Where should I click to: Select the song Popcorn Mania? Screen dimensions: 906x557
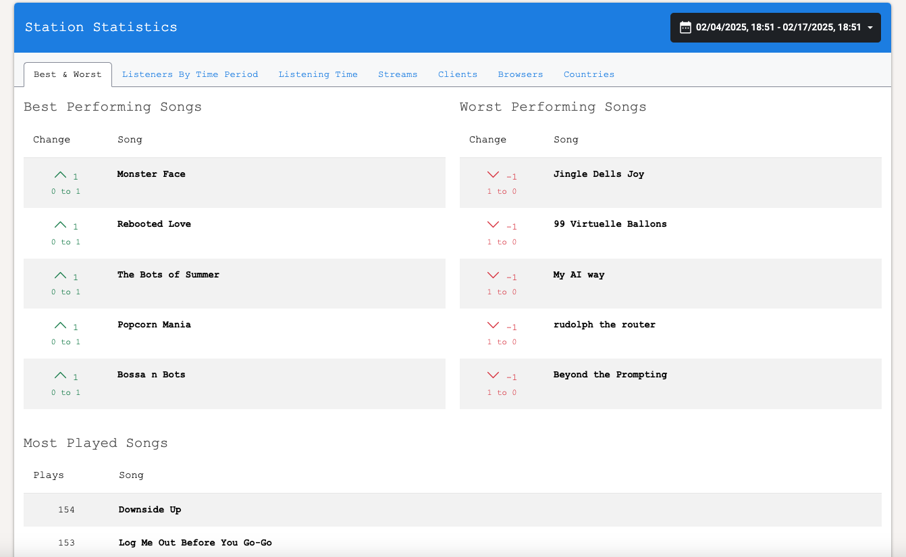point(154,325)
